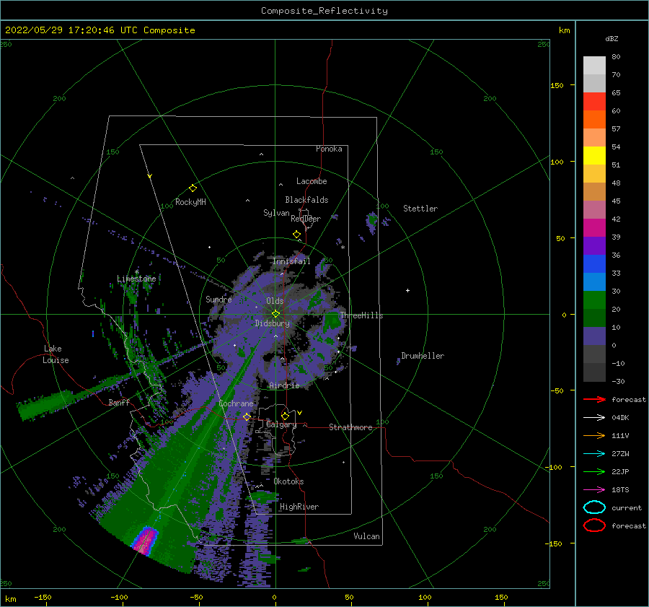Viewport: 649px width, 607px height.
Task: Pick the top light grey 80 dBZ swatch
Action: [x=594, y=66]
